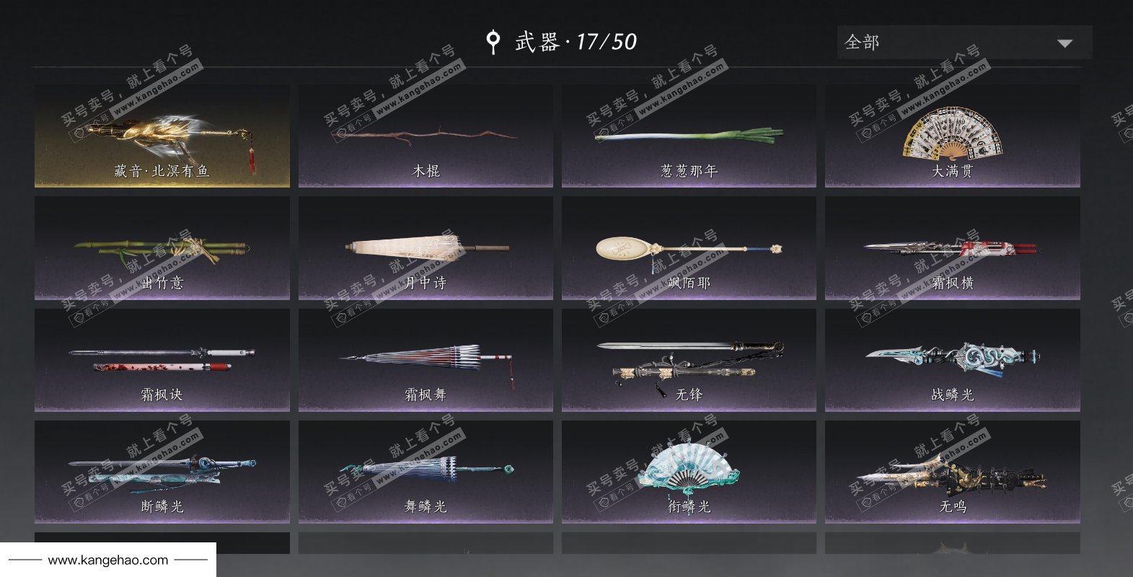Open the www.kangehao.com link

click(108, 560)
